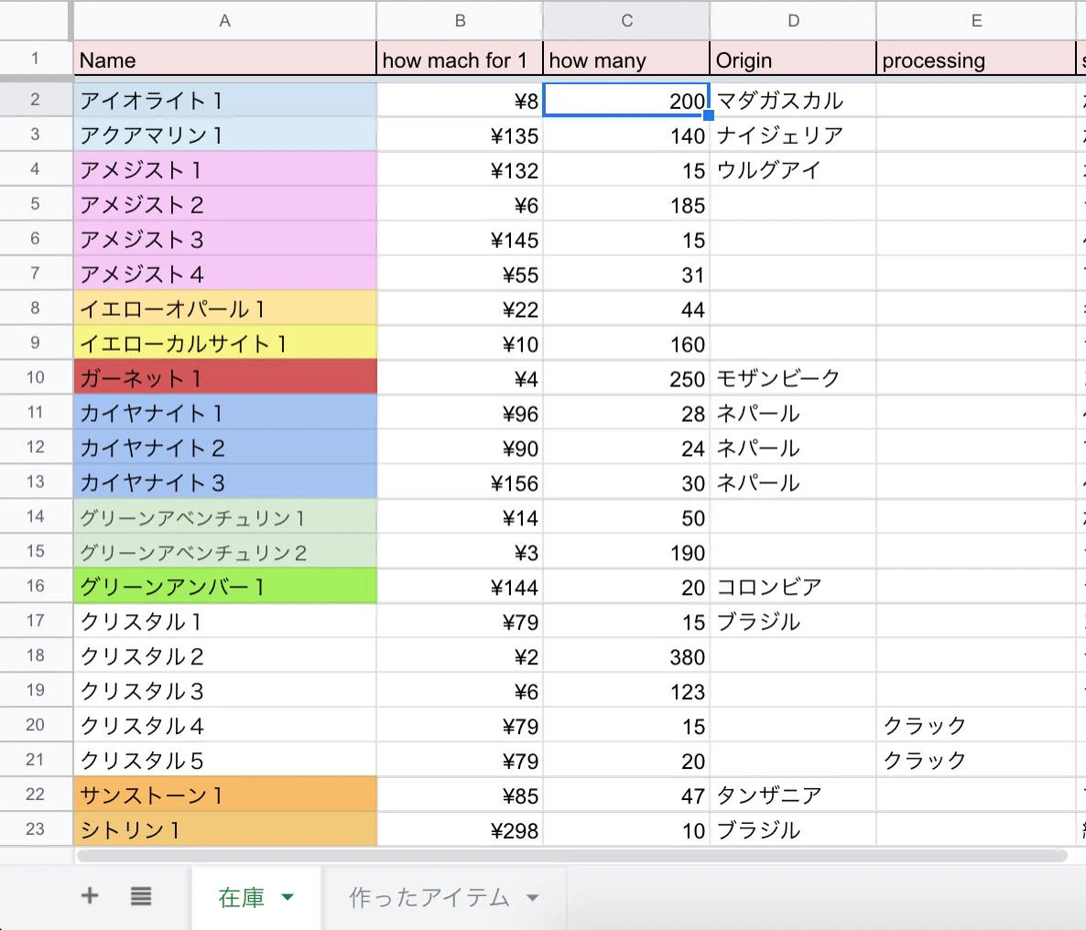Select the ¥298 price cell for シトリン１

[x=459, y=830]
